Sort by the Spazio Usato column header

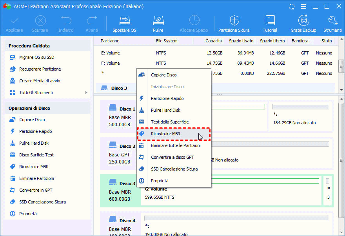click(x=241, y=41)
